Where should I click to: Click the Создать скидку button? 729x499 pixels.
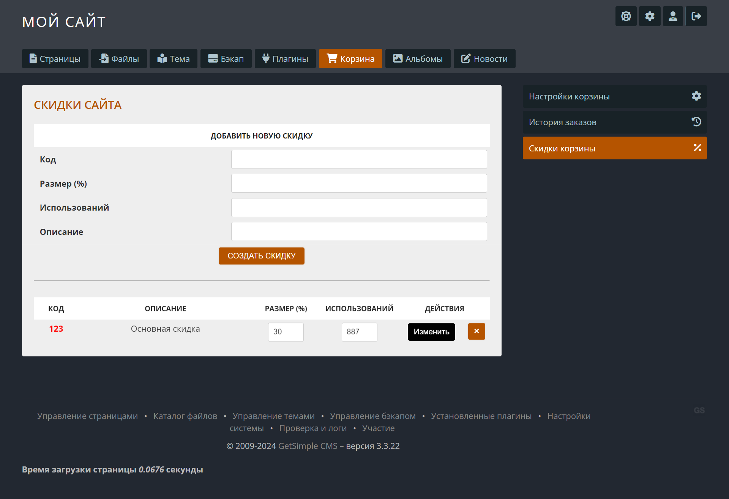coord(261,256)
